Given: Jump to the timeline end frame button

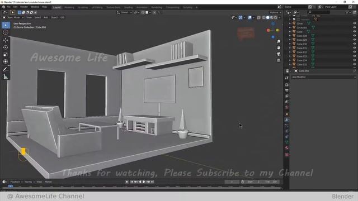Looking at the screenshot, I should click(x=152, y=182).
